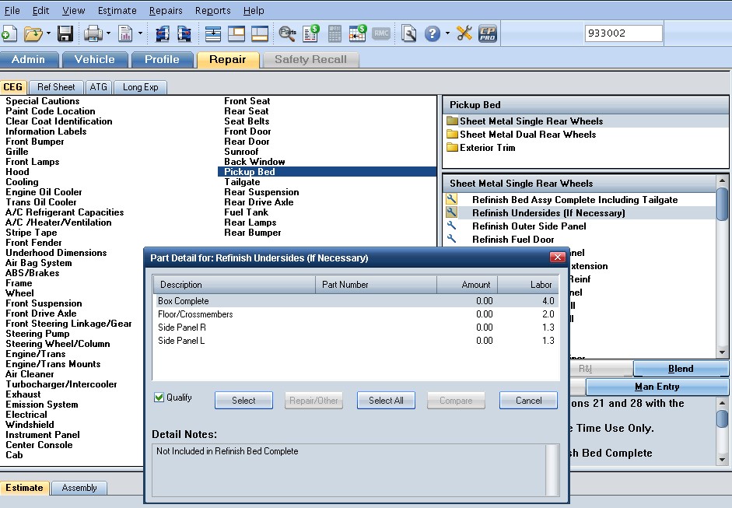The image size is (732, 508).
Task: Click the Save floppy disk icon
Action: coord(65,33)
